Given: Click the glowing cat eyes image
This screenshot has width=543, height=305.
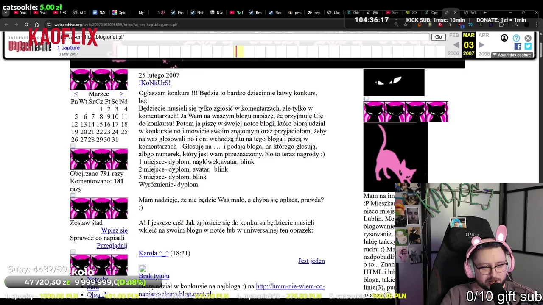Looking at the screenshot, I should [x=394, y=83].
